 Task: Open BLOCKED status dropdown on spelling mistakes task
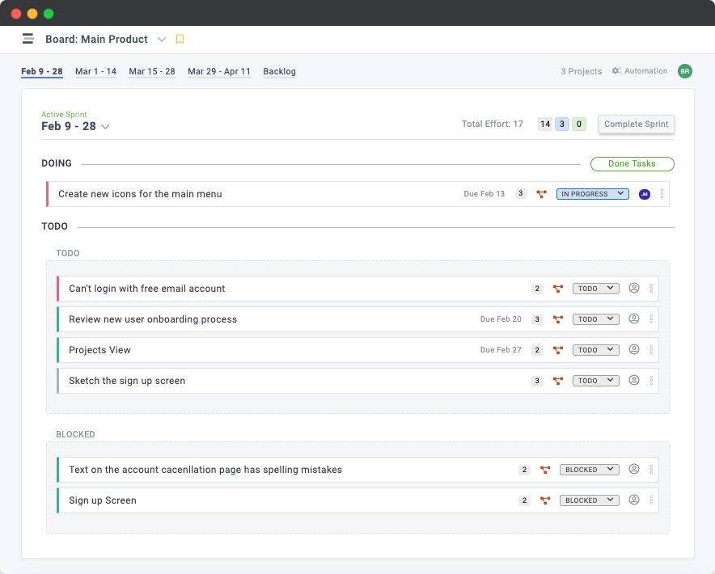(x=589, y=470)
